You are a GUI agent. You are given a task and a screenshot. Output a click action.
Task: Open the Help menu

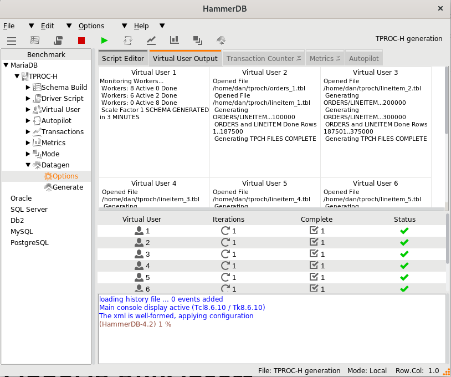coord(141,26)
